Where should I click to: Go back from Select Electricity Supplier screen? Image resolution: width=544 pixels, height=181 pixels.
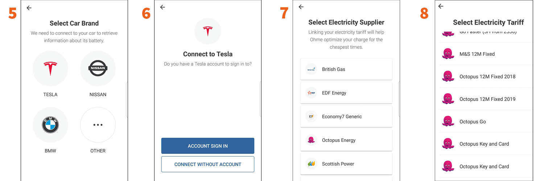pos(301,7)
